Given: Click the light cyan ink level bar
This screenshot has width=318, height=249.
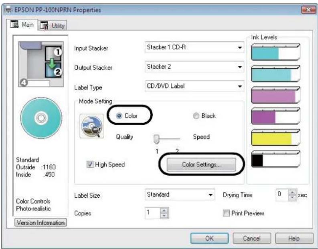Looking at the screenshot, I should pyautogui.click(x=275, y=73).
